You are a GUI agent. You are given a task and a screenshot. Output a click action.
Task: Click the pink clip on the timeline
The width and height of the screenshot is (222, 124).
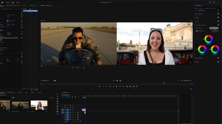pyautogui.click(x=84, y=110)
